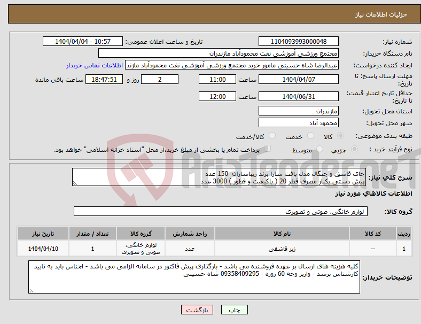Screen dimensions: 421x324
Task: Click the delivery city field محمود آباد
Action: pos(298,122)
